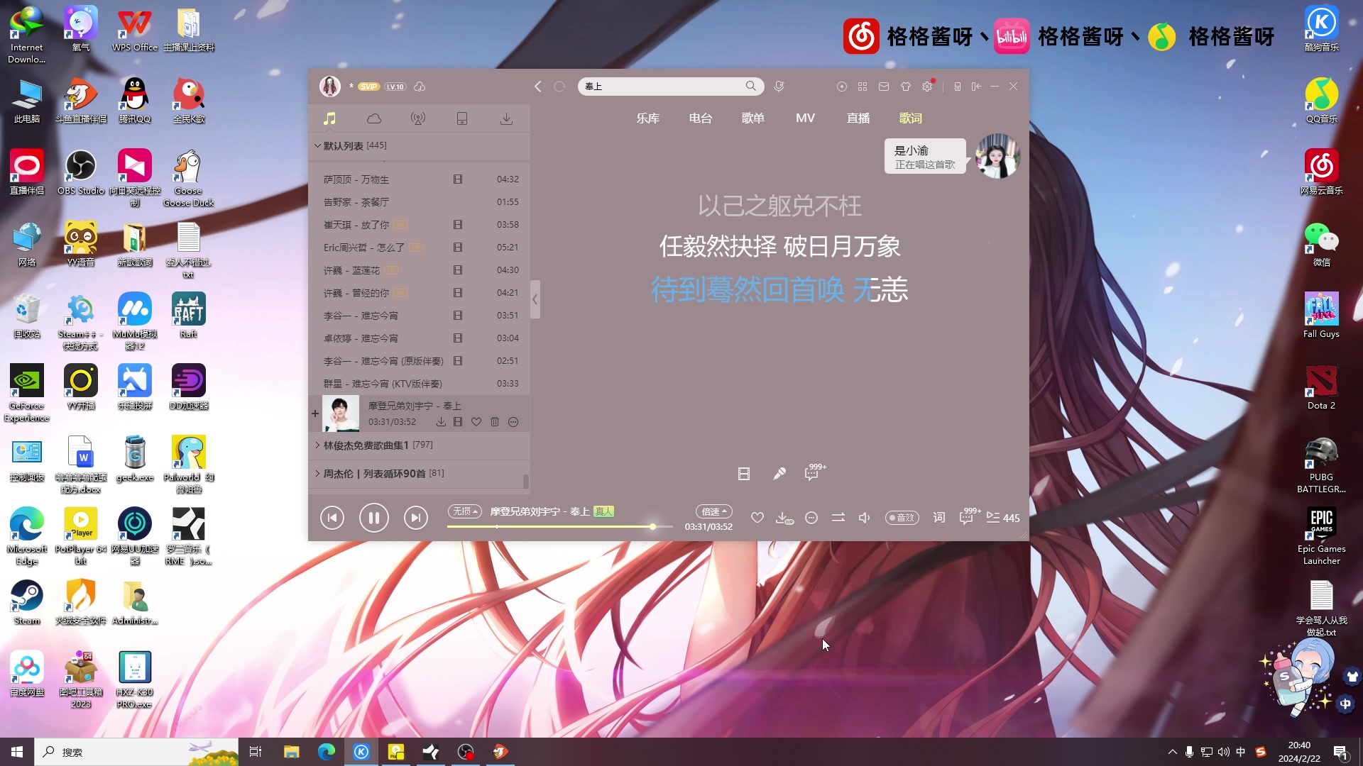Open the messages envelope icon
This screenshot has width=1363, height=766.
[x=884, y=87]
